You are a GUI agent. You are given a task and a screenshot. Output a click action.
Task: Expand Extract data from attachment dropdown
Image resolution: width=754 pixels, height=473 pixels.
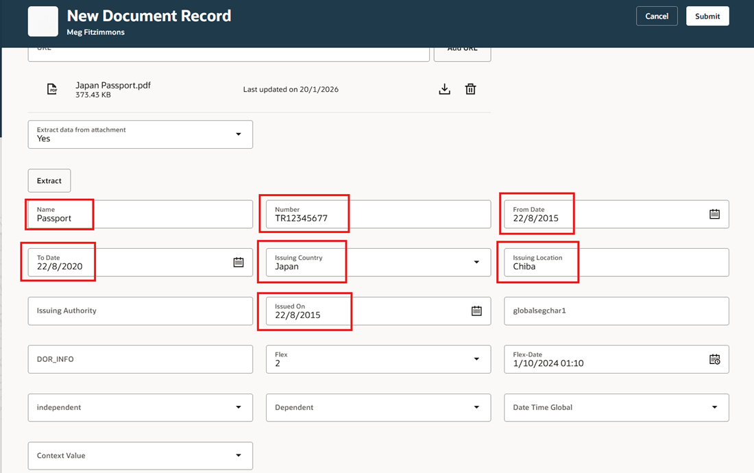pos(238,134)
